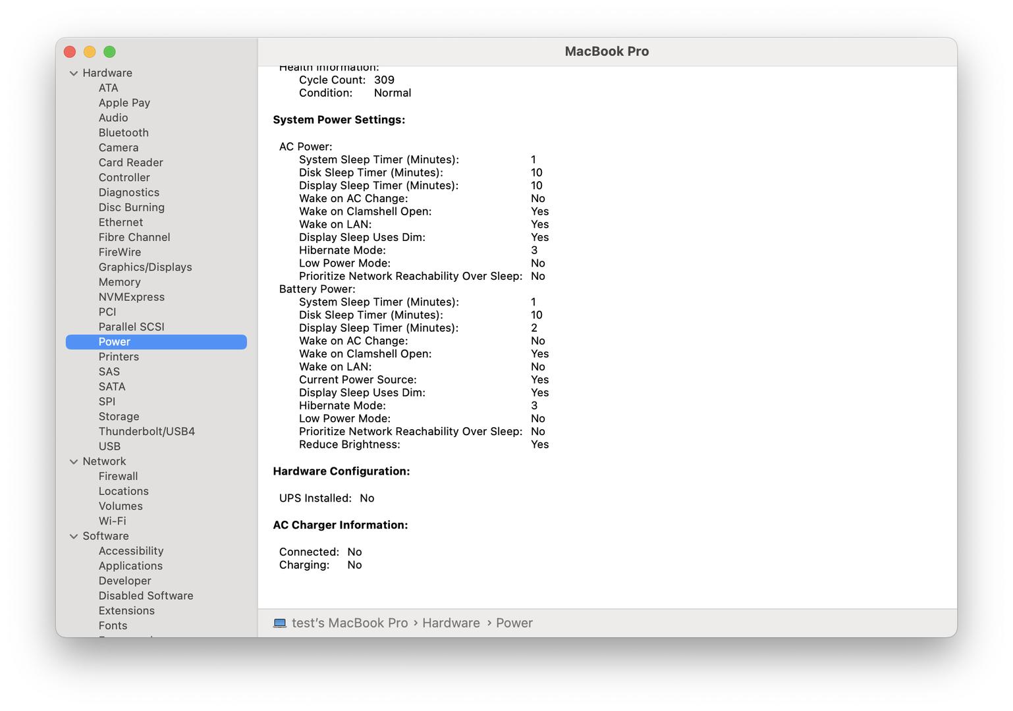Close the MacBook Pro window

[70, 52]
